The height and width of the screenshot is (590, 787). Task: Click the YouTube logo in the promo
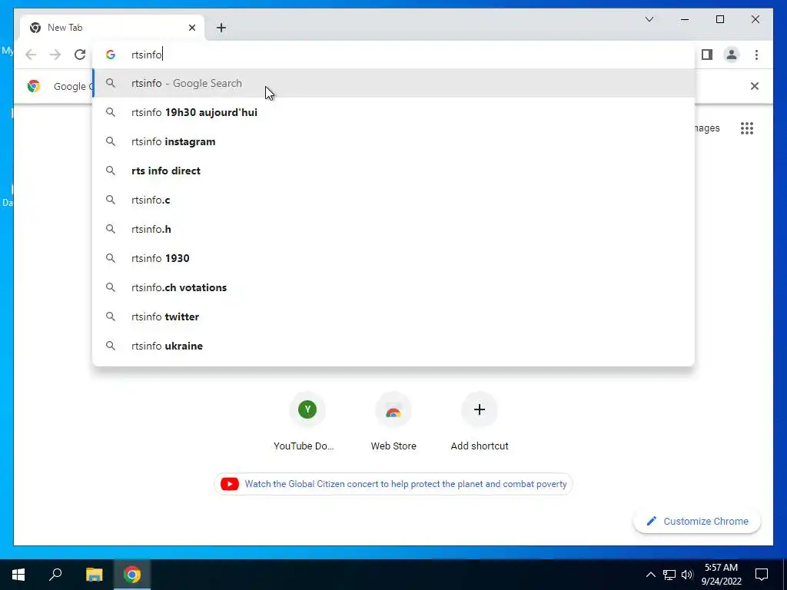(x=229, y=484)
